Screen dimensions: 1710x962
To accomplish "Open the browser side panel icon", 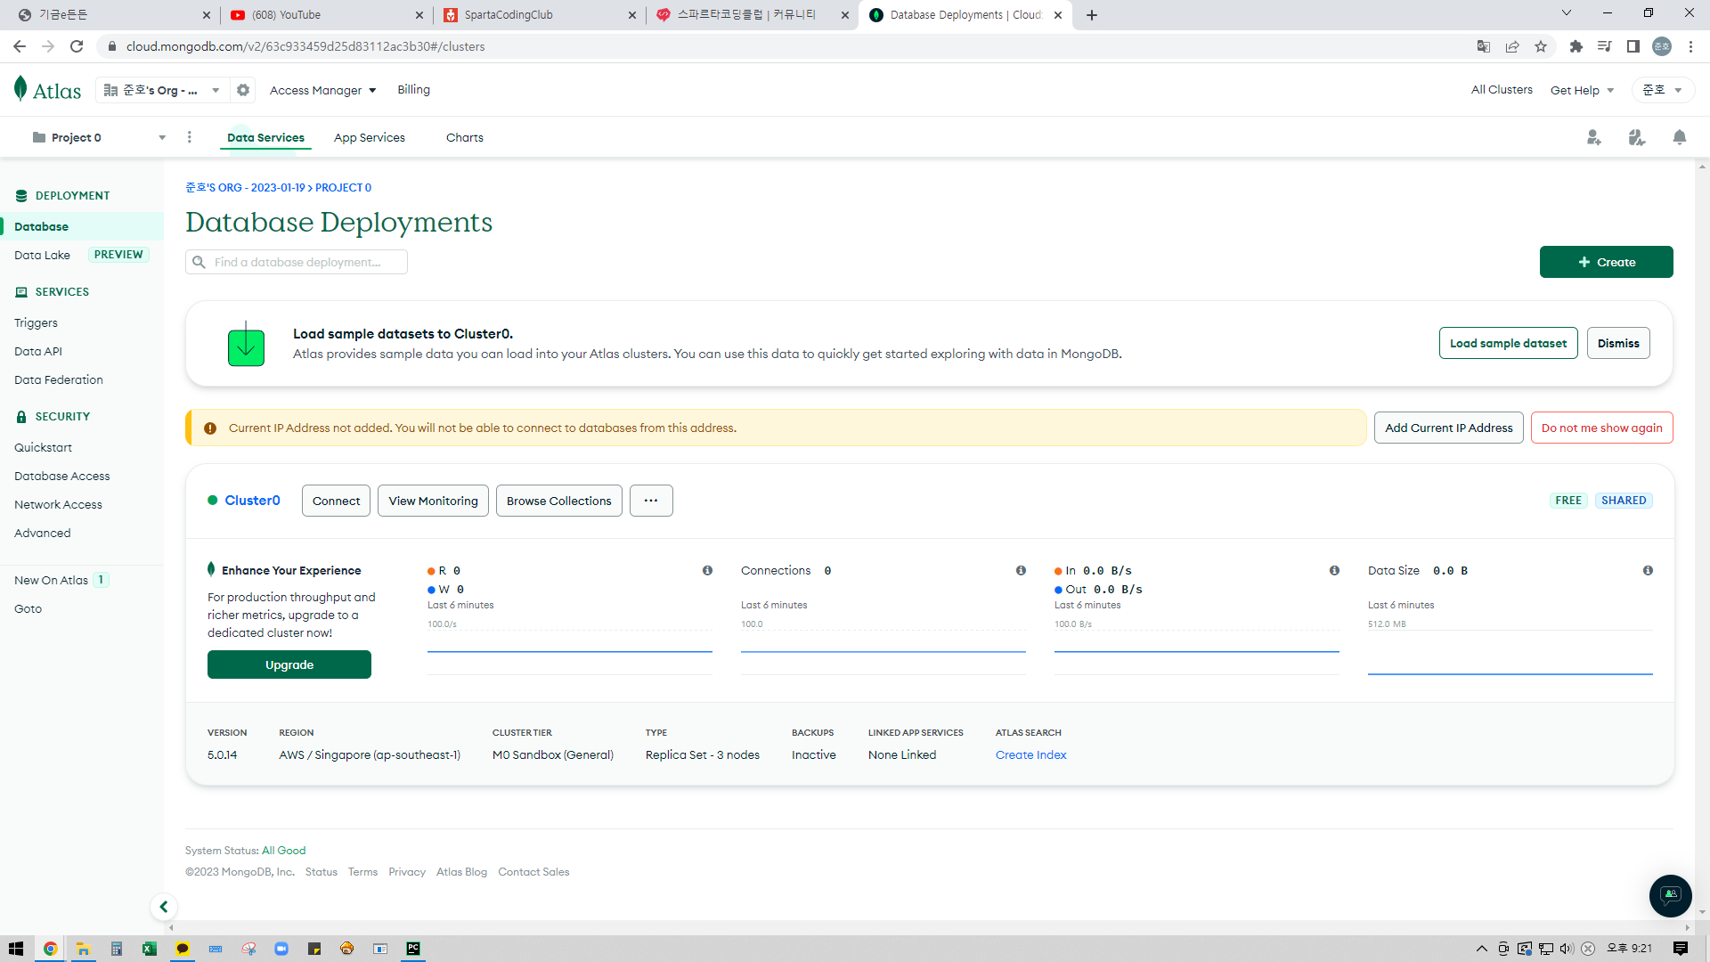I will click(x=1633, y=46).
